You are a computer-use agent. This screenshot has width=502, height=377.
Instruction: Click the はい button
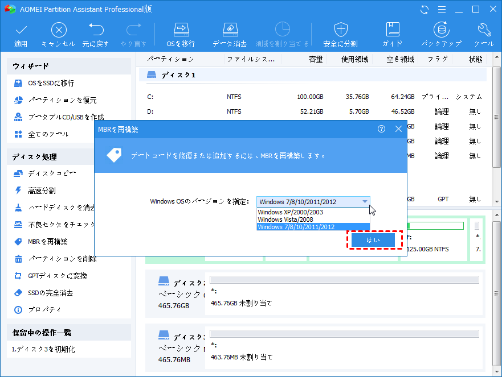(x=373, y=240)
